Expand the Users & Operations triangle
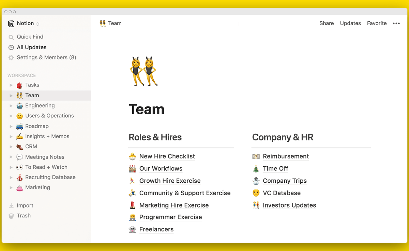 (x=11, y=116)
